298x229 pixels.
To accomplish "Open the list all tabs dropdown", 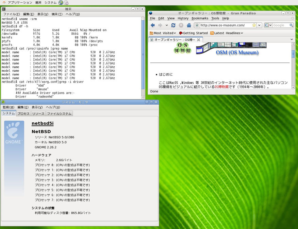I will pos(292,39).
